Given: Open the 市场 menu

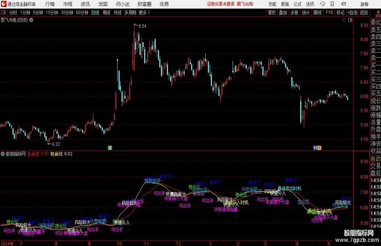Looking at the screenshot, I should point(68,4).
